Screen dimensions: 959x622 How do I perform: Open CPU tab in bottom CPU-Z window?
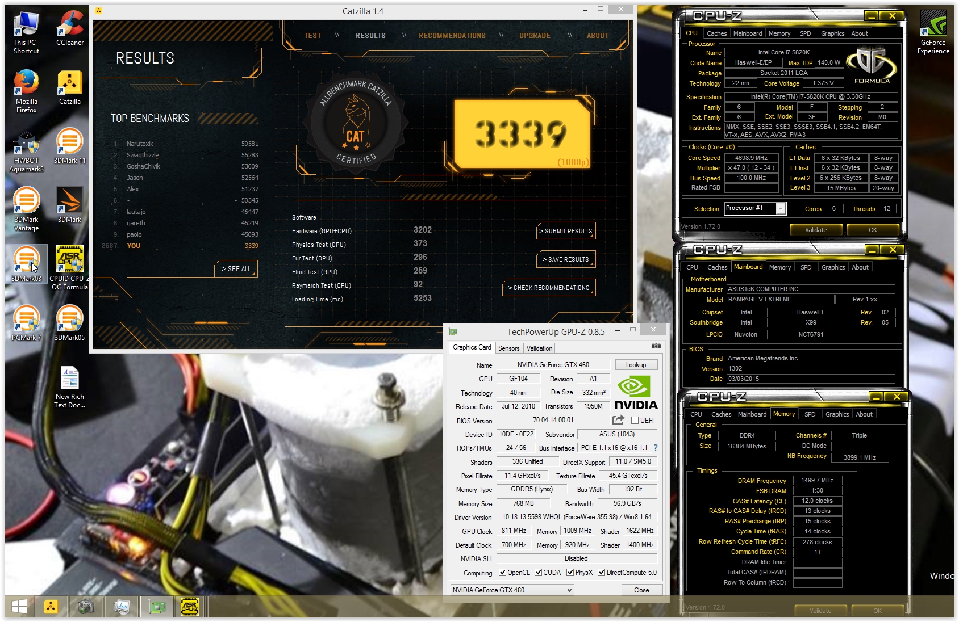tap(696, 414)
